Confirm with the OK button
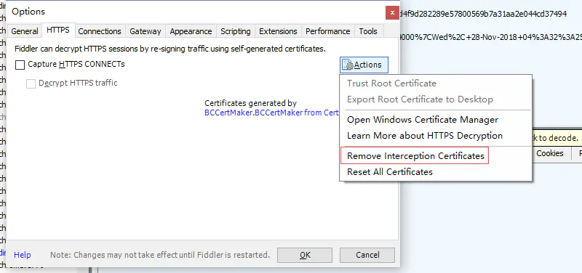Screen dimensions: 582x273 pos(305,255)
